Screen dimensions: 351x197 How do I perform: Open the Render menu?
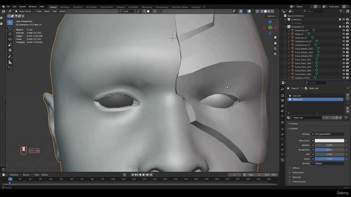tap(22, 7)
